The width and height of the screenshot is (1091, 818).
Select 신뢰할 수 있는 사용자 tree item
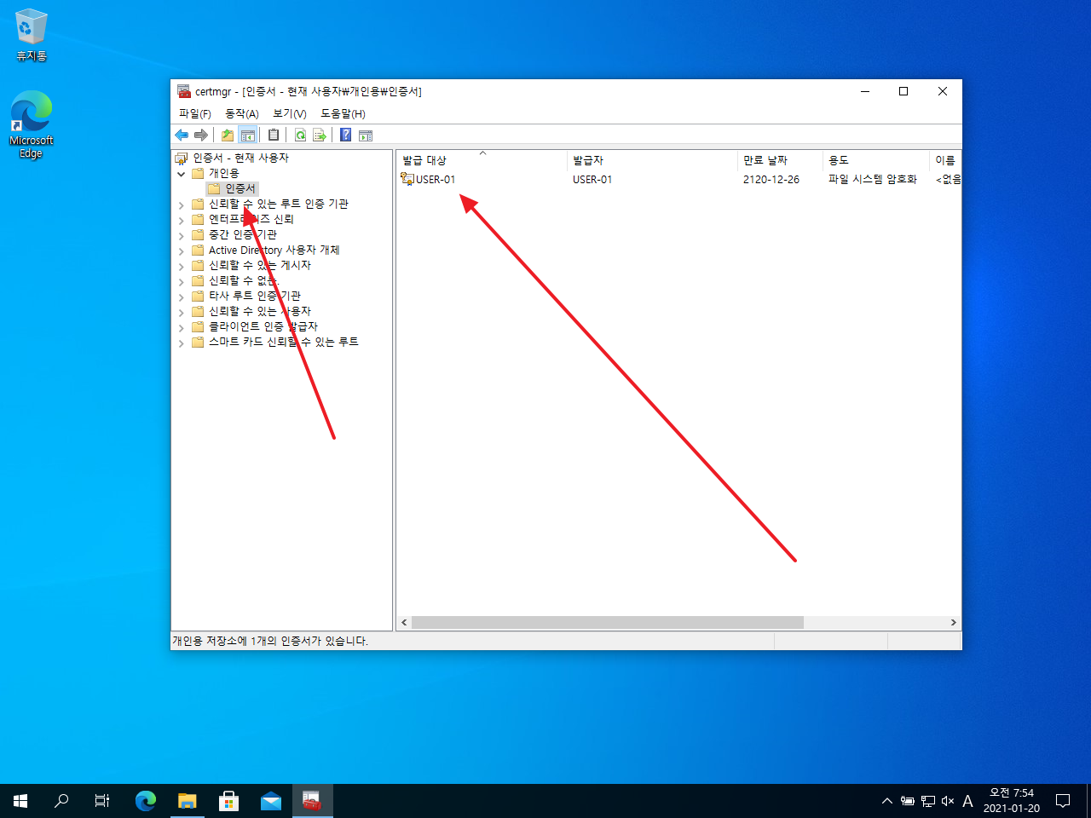260,311
